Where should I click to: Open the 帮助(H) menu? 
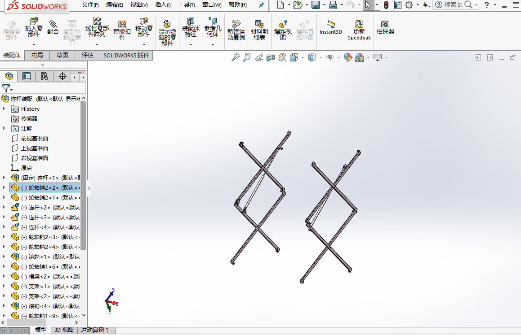[x=237, y=5]
